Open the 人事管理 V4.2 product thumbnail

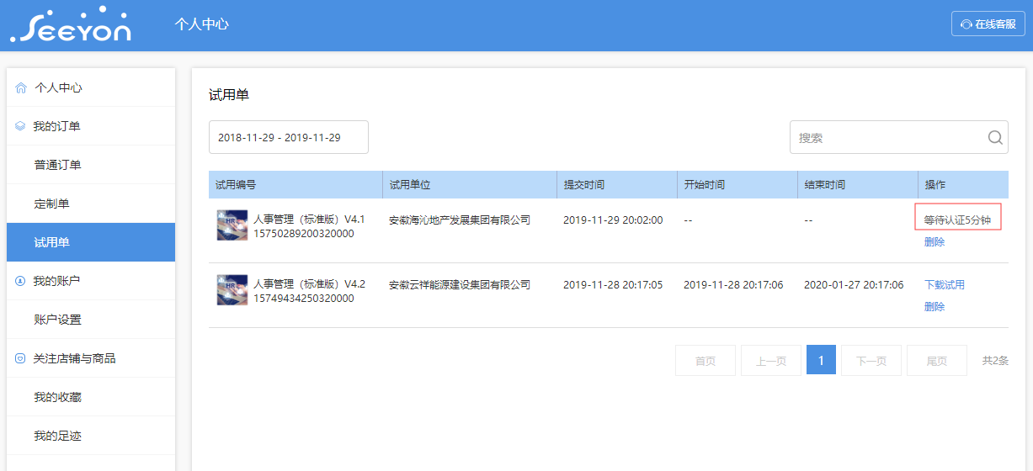(232, 290)
